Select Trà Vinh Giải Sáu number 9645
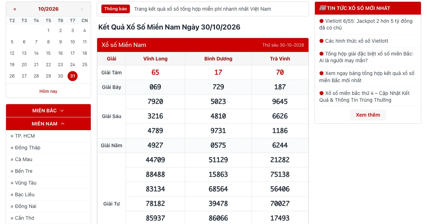The image size is (427, 224). (280, 102)
